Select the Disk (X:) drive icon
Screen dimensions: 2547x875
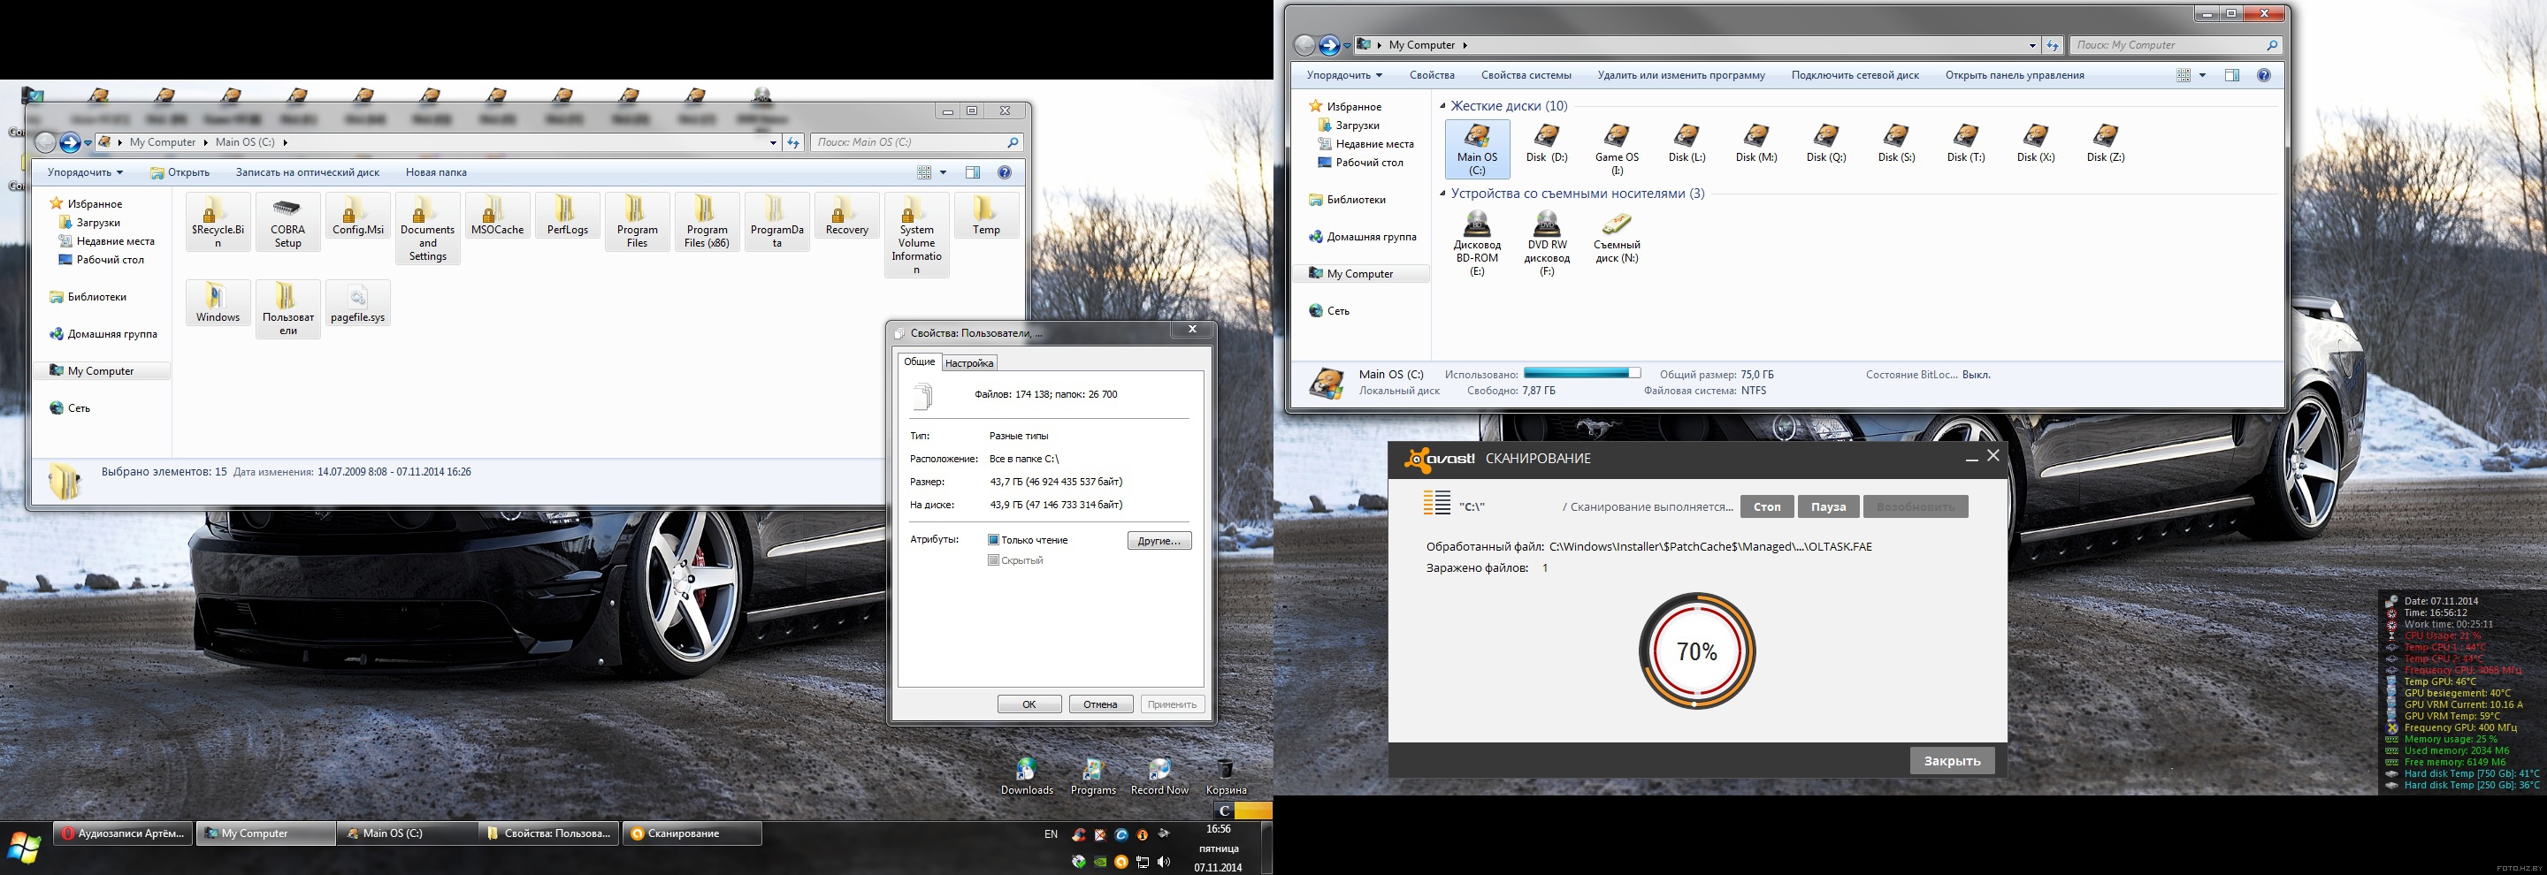[2036, 143]
